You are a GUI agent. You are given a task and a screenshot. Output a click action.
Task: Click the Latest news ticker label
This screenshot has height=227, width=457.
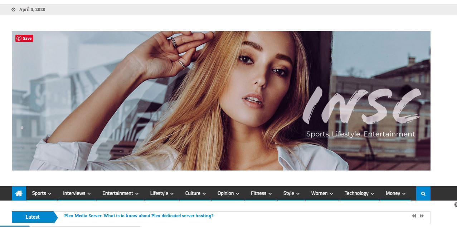click(33, 217)
